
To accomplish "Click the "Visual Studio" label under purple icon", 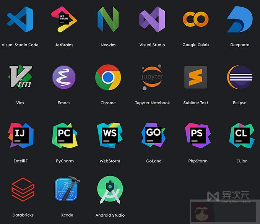I will tap(152, 45).
